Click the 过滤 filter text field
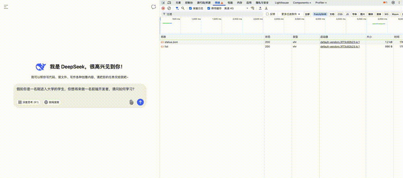Image resolution: width=403 pixels, height=178 pixels. click(212, 14)
